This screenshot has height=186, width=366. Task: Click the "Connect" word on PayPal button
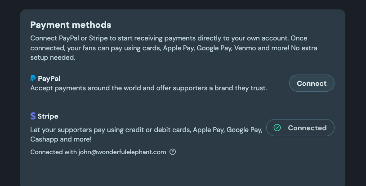pyautogui.click(x=312, y=83)
